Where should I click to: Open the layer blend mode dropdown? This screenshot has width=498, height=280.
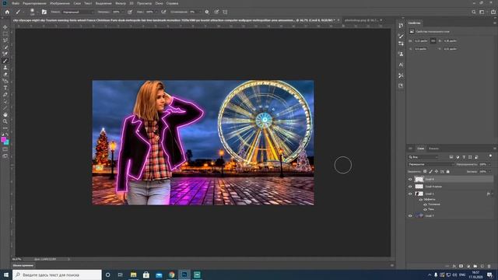(431, 164)
